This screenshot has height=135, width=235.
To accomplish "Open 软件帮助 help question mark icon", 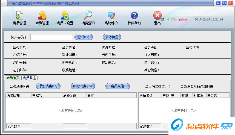I will (134, 16).
